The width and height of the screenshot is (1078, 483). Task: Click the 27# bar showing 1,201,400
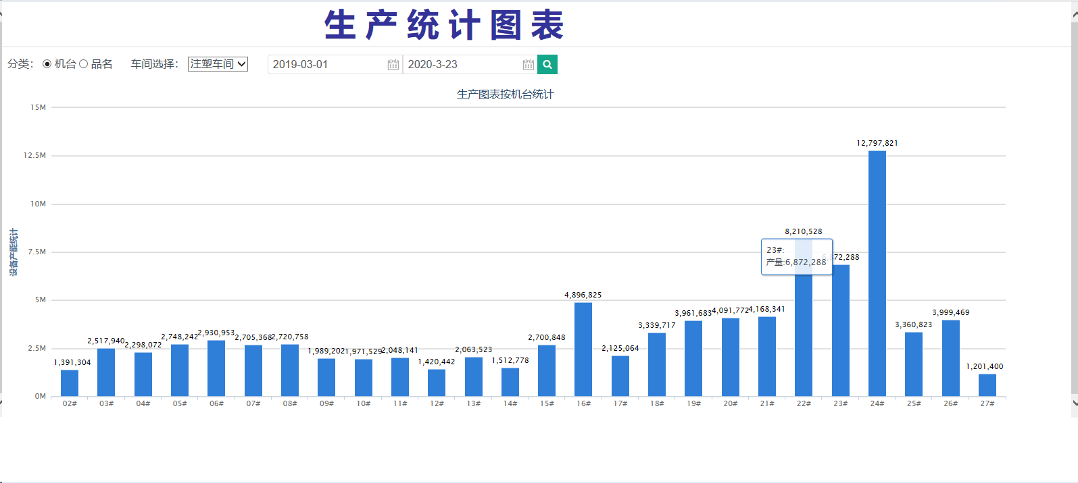[x=987, y=385]
